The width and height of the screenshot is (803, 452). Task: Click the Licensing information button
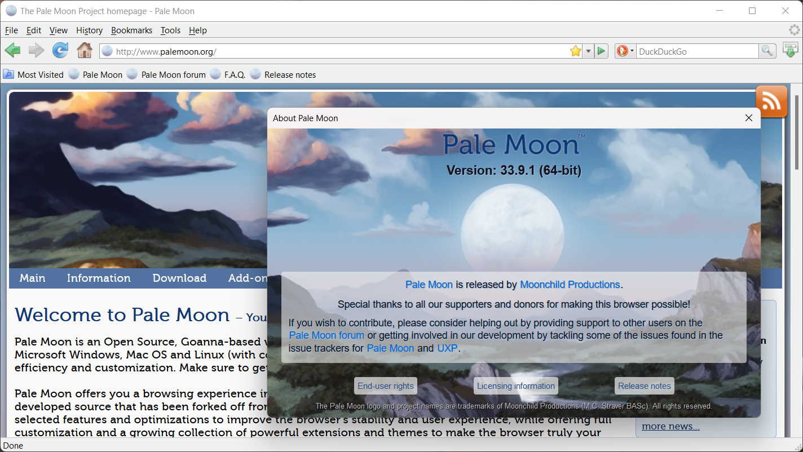[x=515, y=386]
